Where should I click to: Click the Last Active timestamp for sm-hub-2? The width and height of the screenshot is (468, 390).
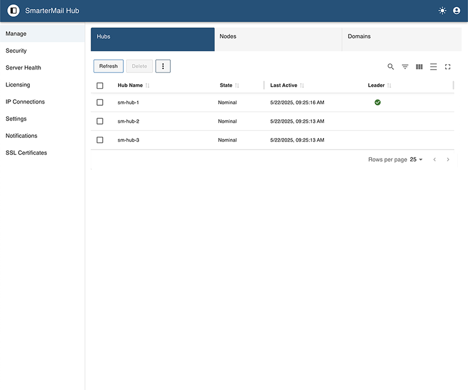tap(297, 121)
